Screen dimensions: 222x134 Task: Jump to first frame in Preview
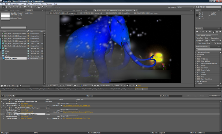tap(197, 32)
